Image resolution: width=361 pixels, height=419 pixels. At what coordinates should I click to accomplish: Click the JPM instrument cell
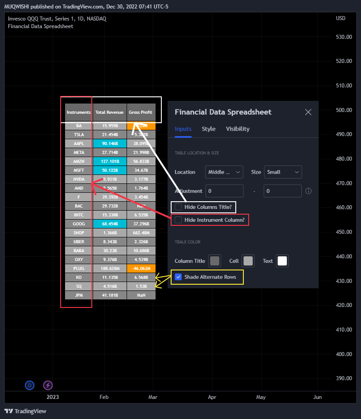pyautogui.click(x=79, y=295)
